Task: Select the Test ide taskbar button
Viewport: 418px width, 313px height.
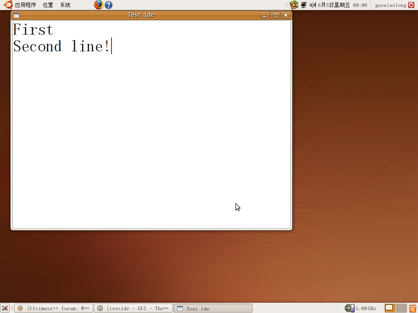Action: point(213,308)
